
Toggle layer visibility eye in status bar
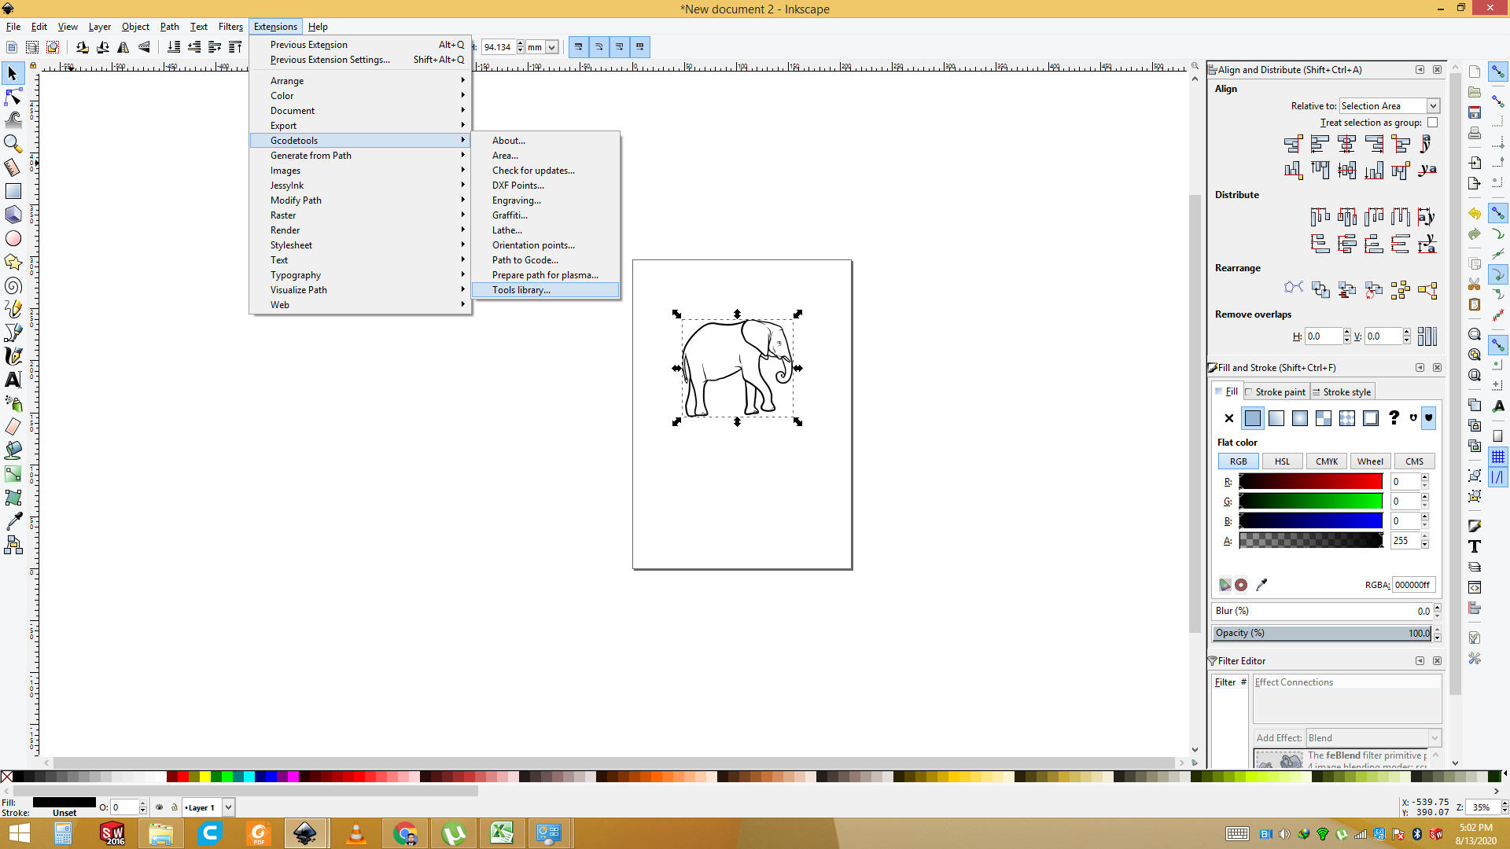160,807
